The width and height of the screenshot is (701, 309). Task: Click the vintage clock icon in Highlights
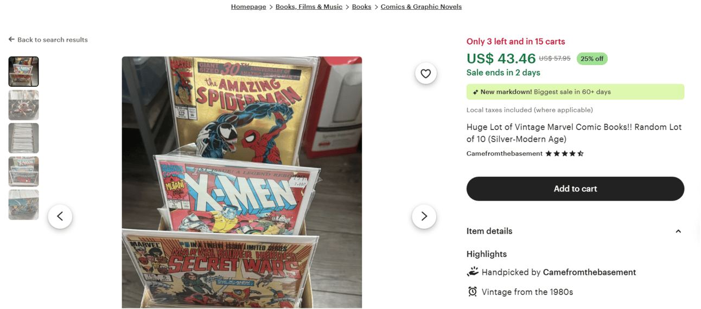(473, 292)
